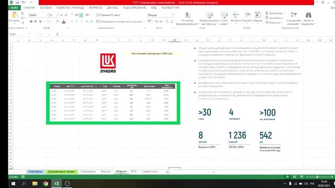Open Format as Table (Форматировать как таблицу)
Viewport: 335px width, 188px height.
(x=209, y=19)
